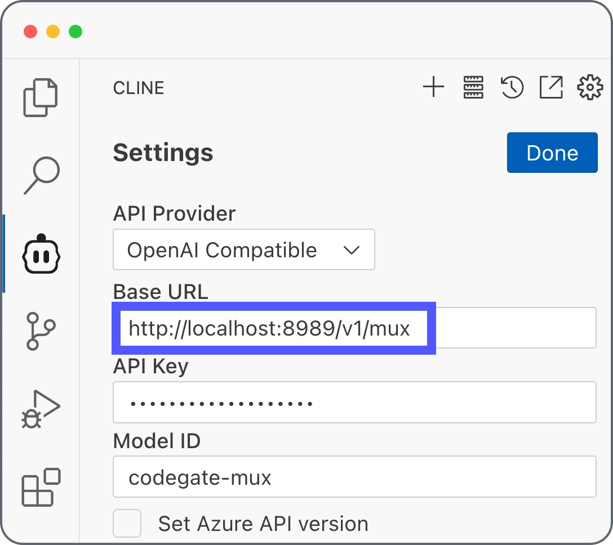Start a new Cline task with plus icon

click(434, 87)
